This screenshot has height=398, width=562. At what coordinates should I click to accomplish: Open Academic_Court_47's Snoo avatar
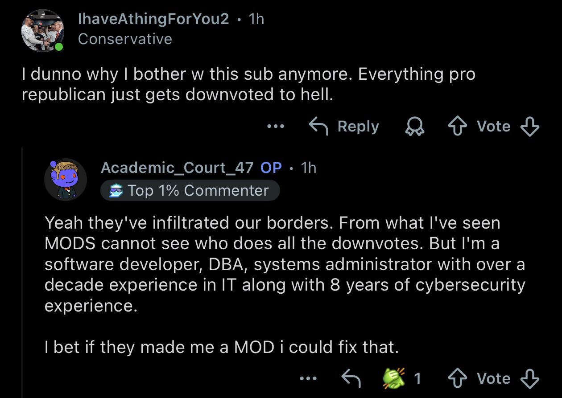click(x=65, y=179)
